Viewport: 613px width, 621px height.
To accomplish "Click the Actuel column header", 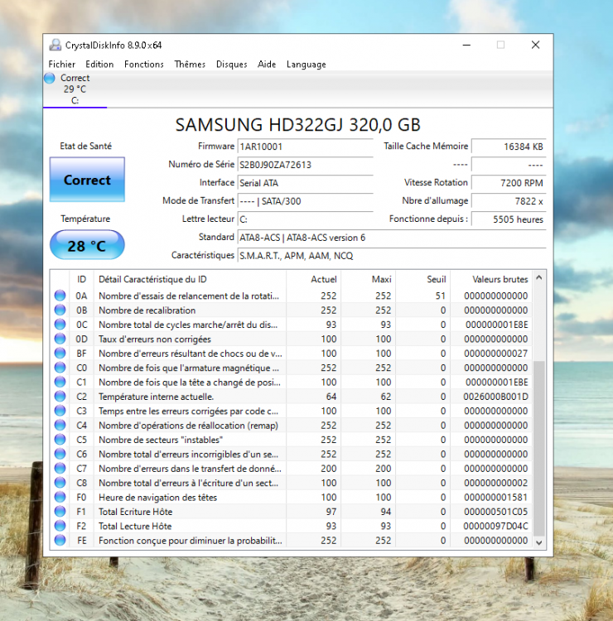I will [313, 279].
